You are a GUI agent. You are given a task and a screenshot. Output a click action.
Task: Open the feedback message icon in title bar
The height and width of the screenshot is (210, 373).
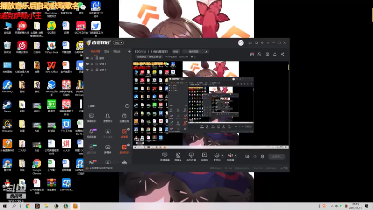coord(250,43)
